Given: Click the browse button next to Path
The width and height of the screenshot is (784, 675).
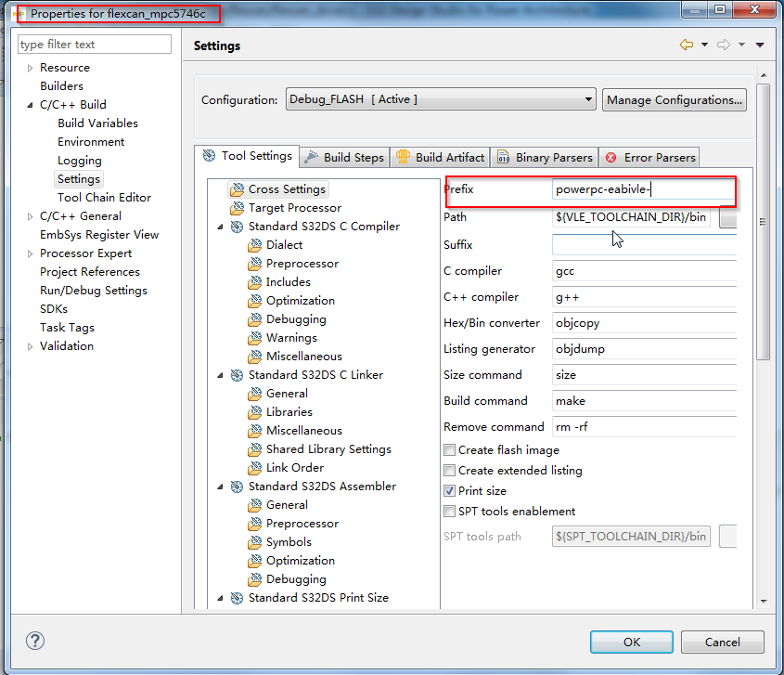Looking at the screenshot, I should (728, 217).
